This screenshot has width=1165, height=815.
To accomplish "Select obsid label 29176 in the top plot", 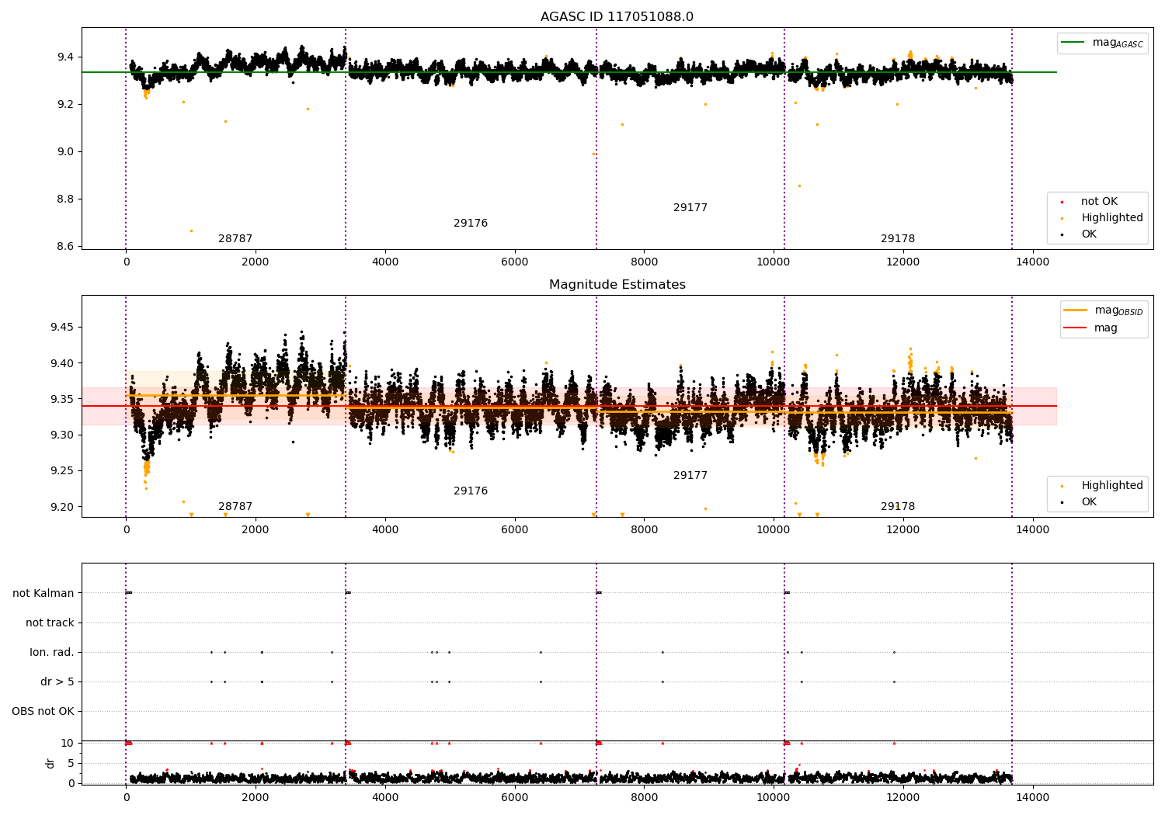I will pyautogui.click(x=471, y=224).
